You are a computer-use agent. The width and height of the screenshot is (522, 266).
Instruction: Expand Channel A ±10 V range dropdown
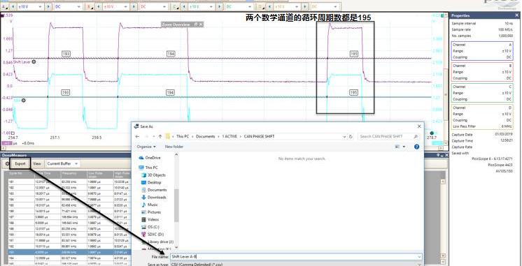pyautogui.click(x=30, y=6)
